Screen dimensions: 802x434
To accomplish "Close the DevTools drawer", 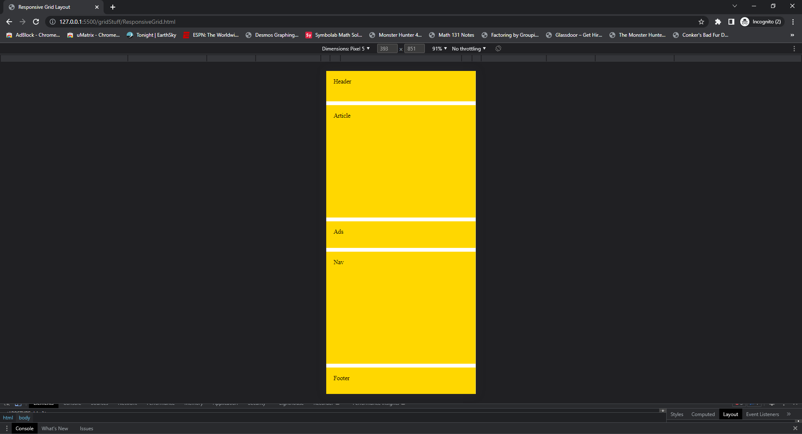I will (x=795, y=429).
